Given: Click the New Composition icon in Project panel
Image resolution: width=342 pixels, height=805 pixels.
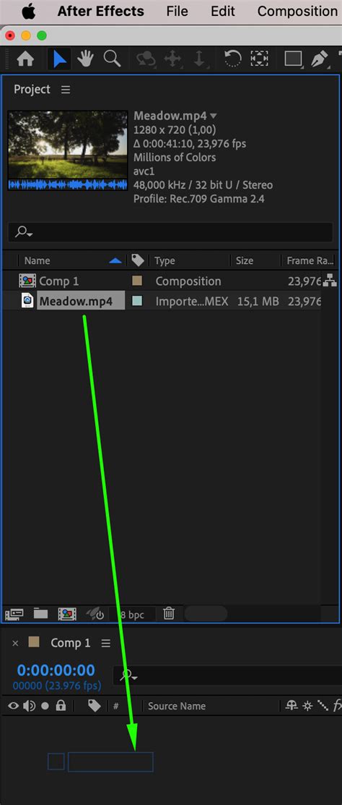Looking at the screenshot, I should pyautogui.click(x=67, y=613).
